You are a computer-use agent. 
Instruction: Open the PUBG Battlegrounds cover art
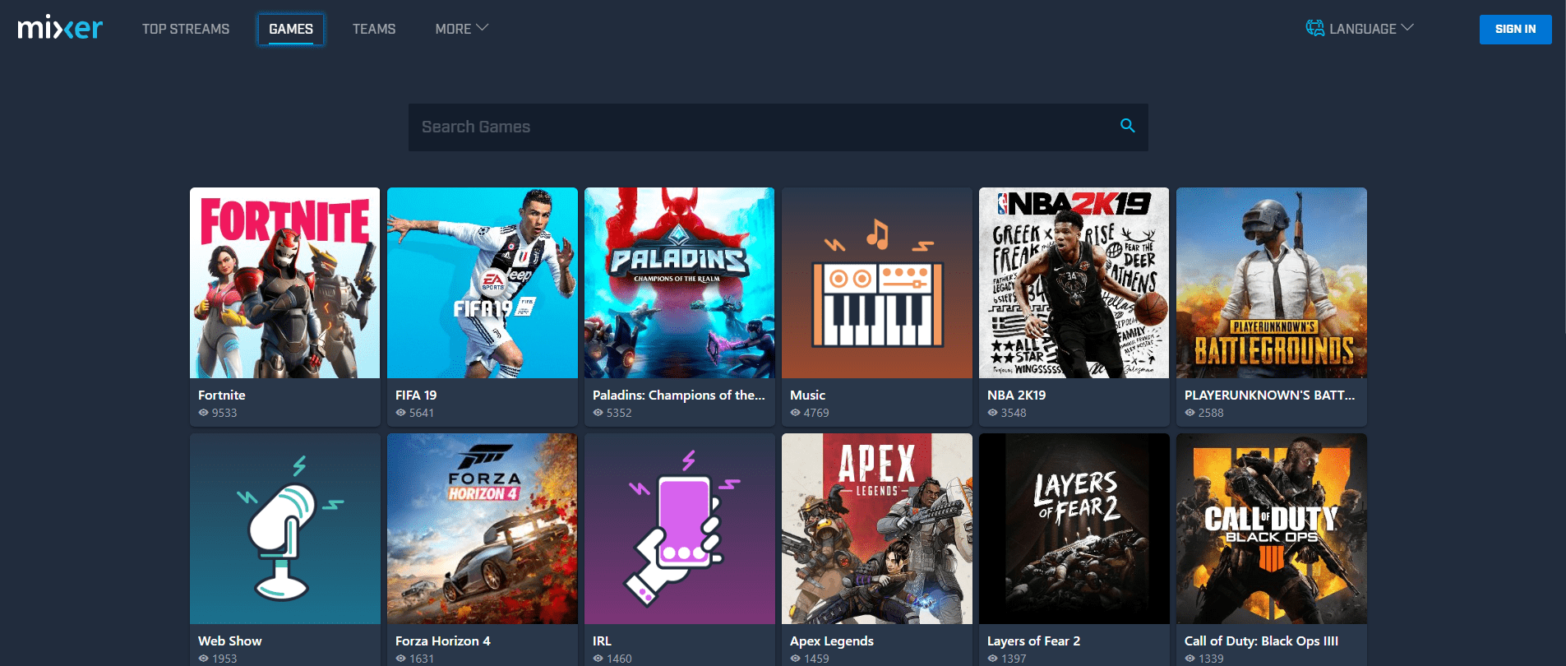[x=1272, y=283]
